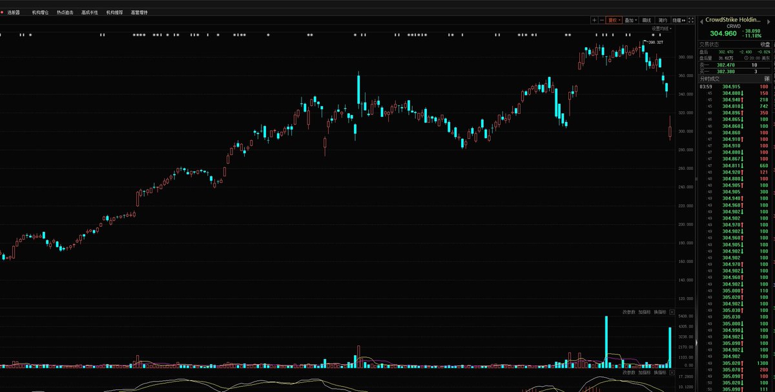The height and width of the screenshot is (392, 775).
Task: Click the bid price row 买一 302.380
Action: point(736,71)
